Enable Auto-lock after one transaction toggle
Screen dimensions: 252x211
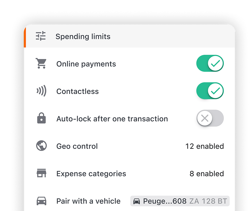tap(210, 118)
